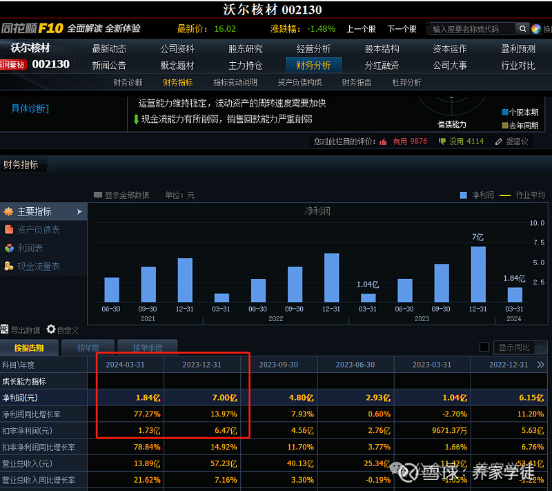The width and height of the screenshot is (552, 491).
Task: Click the 现金流量表 coins icon
Action: (x=9, y=267)
